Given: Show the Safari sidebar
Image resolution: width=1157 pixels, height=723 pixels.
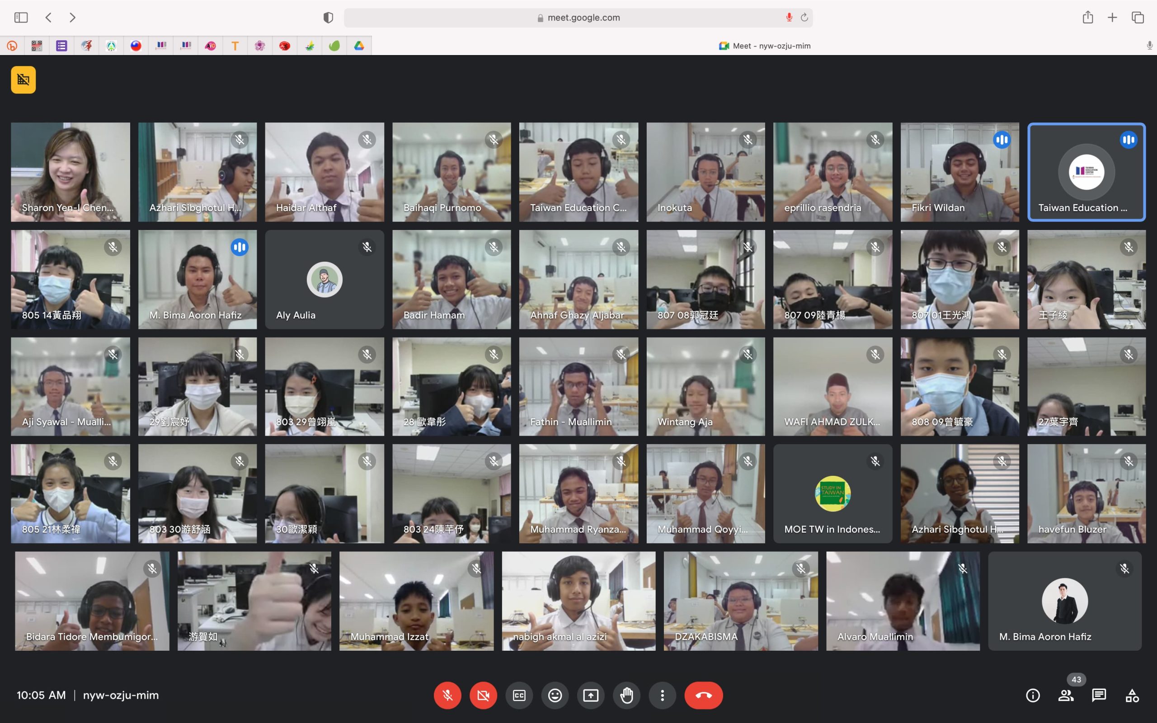Looking at the screenshot, I should pos(21,18).
